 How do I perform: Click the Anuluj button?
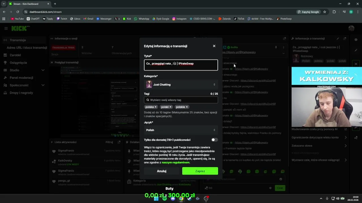point(161,171)
